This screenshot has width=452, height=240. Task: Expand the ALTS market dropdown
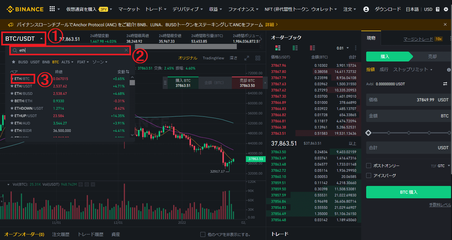click(x=67, y=62)
